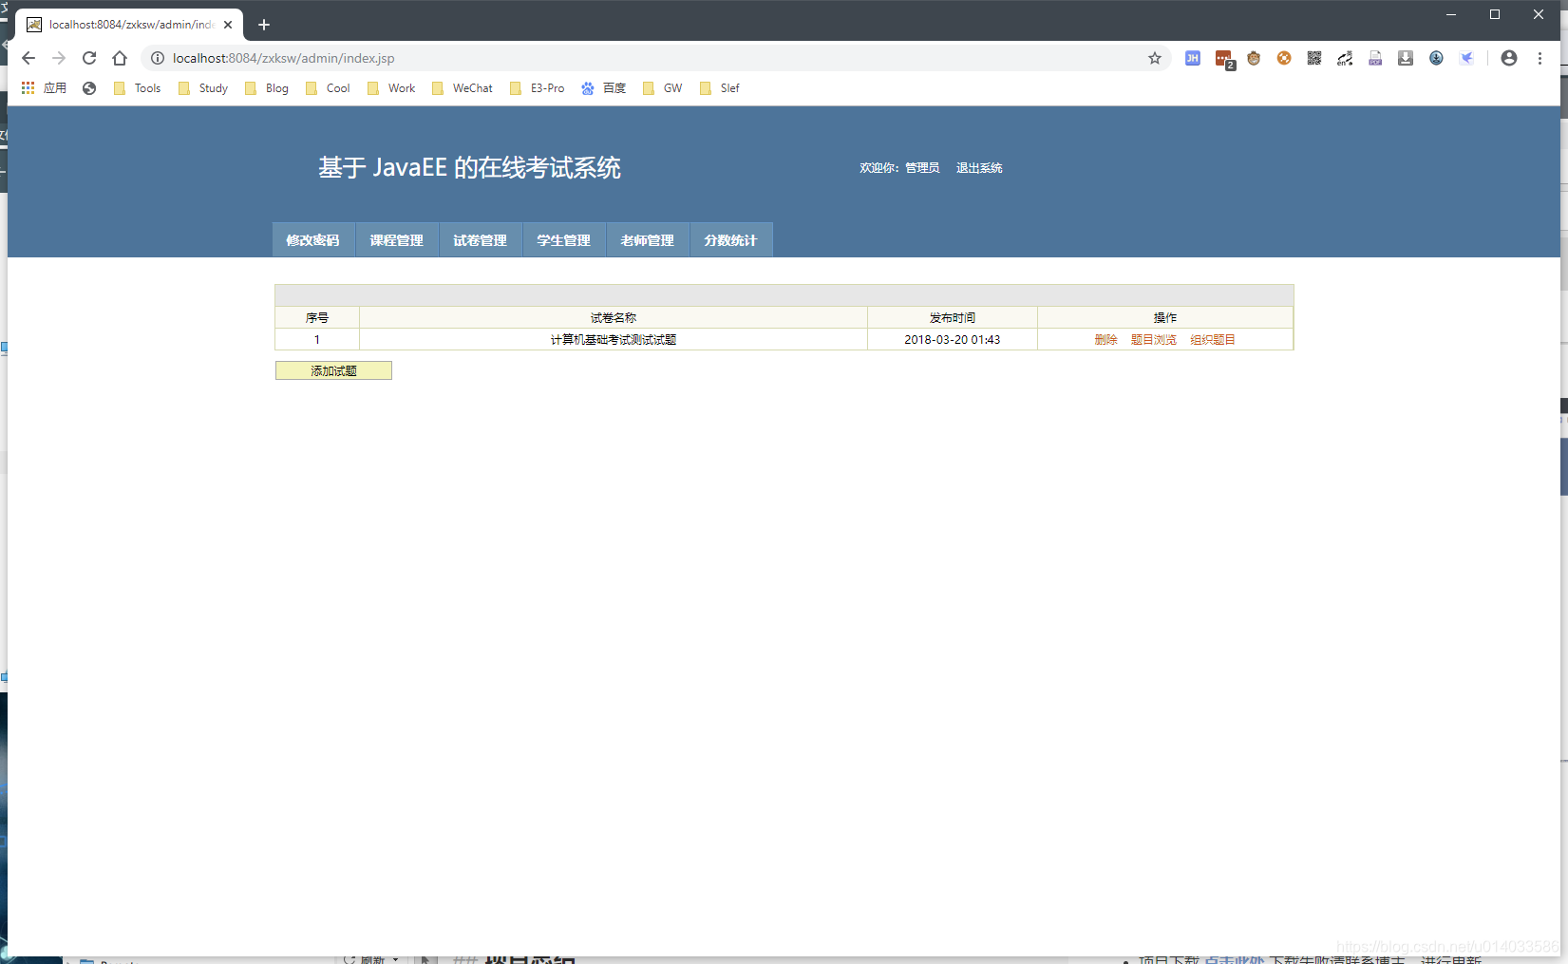This screenshot has width=1568, height=964.
Task: Click 题目浏览 for the exam paper
Action: [1154, 340]
